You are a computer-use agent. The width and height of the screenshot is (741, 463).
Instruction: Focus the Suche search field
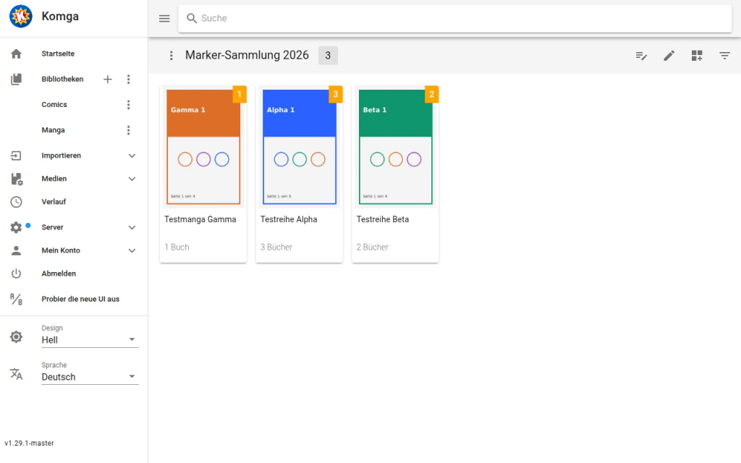tap(454, 18)
